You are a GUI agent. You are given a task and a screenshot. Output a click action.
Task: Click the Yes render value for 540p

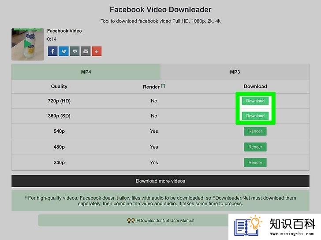(154, 131)
